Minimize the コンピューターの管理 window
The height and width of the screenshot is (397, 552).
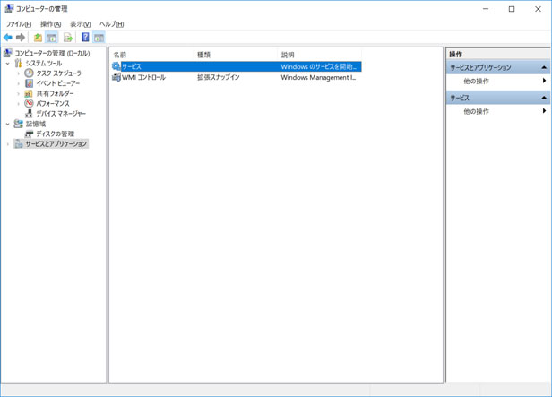coord(486,9)
